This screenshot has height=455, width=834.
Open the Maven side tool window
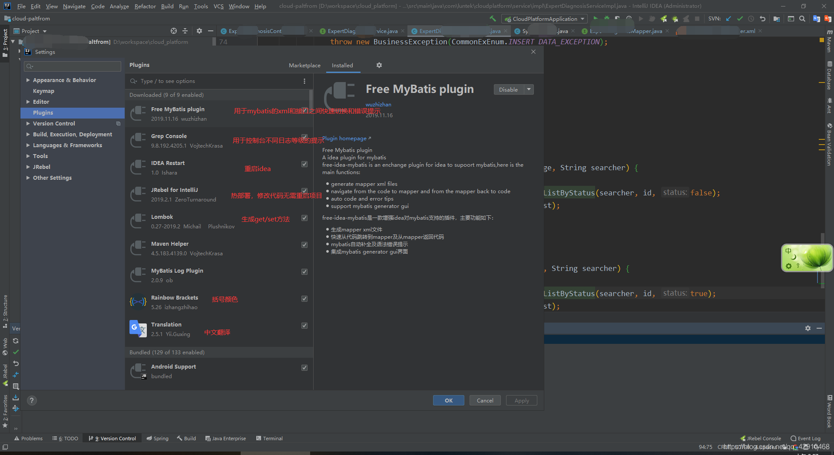pos(829,41)
